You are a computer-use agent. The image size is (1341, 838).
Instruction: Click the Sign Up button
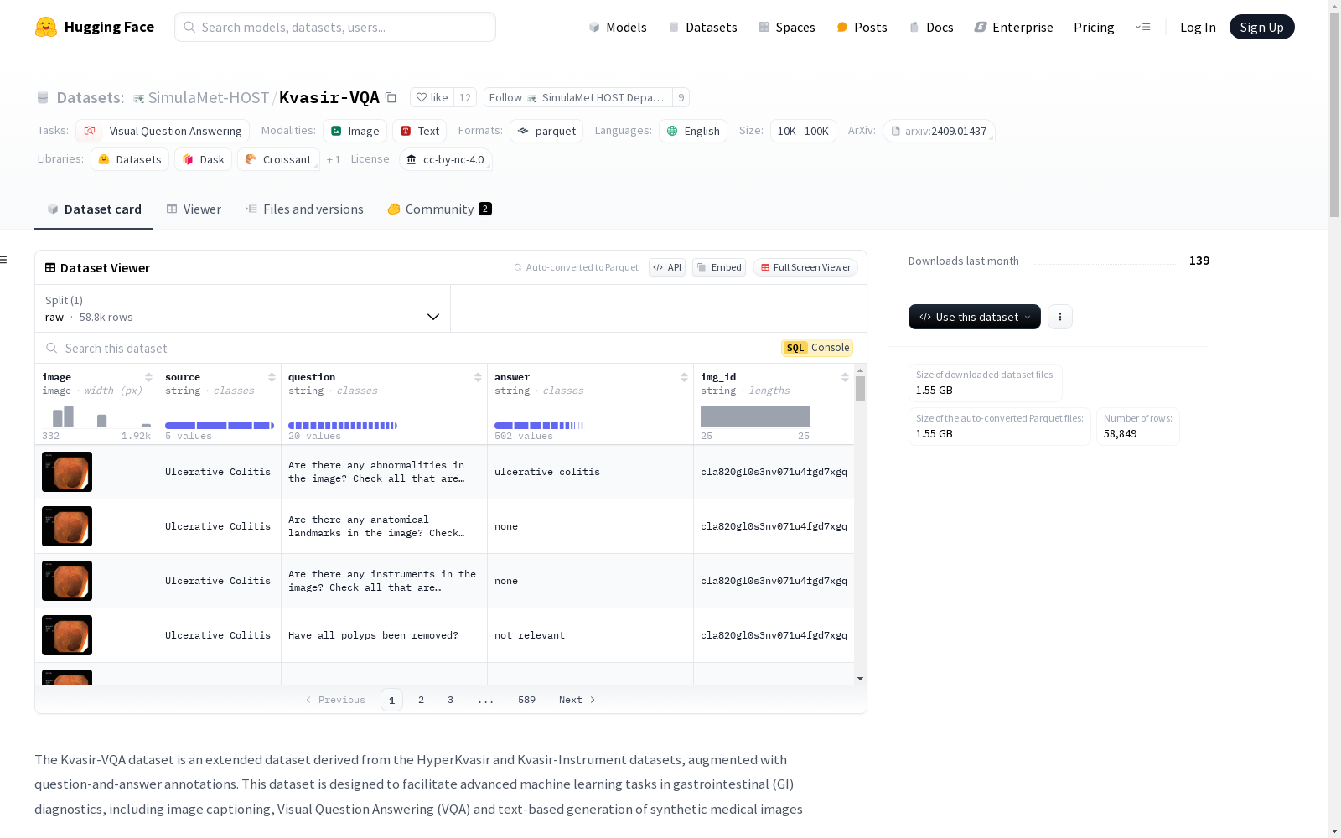tap(1261, 27)
